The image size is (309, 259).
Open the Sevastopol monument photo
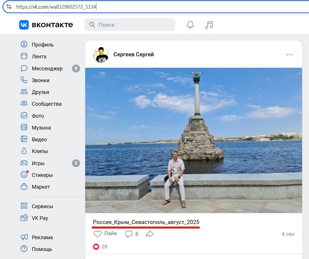coord(194,140)
